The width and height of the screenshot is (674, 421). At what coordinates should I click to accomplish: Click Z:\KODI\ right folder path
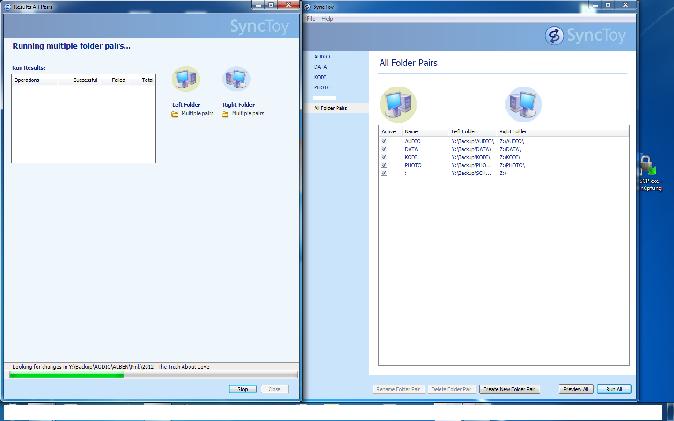(x=510, y=157)
